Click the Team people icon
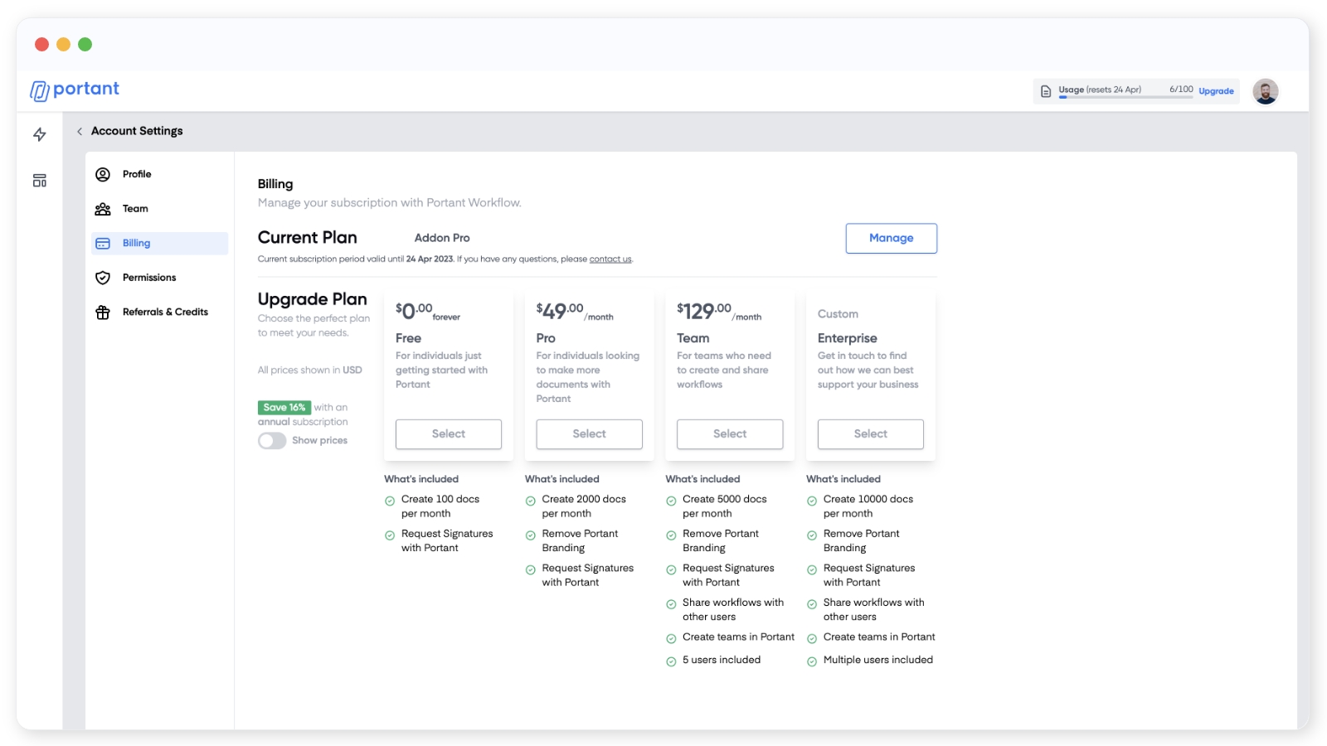 click(x=103, y=209)
